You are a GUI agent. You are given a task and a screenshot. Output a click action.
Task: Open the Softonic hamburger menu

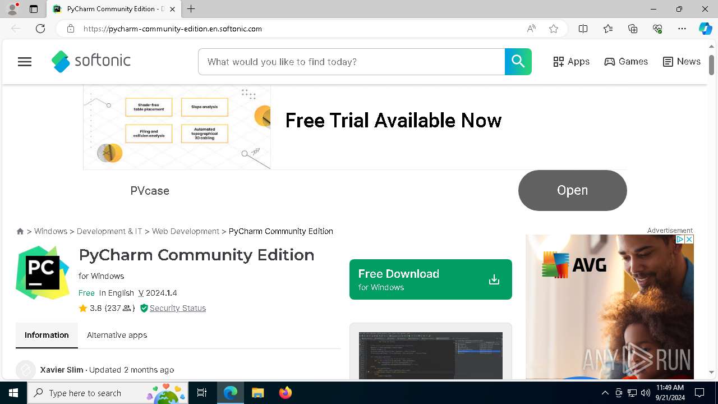click(25, 62)
